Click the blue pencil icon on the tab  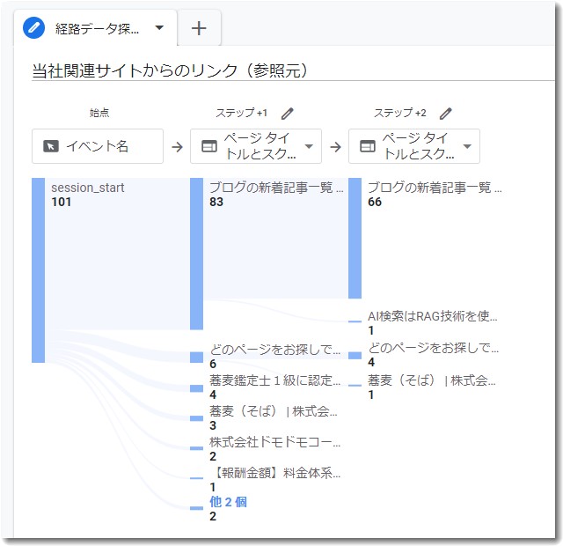[x=35, y=28]
